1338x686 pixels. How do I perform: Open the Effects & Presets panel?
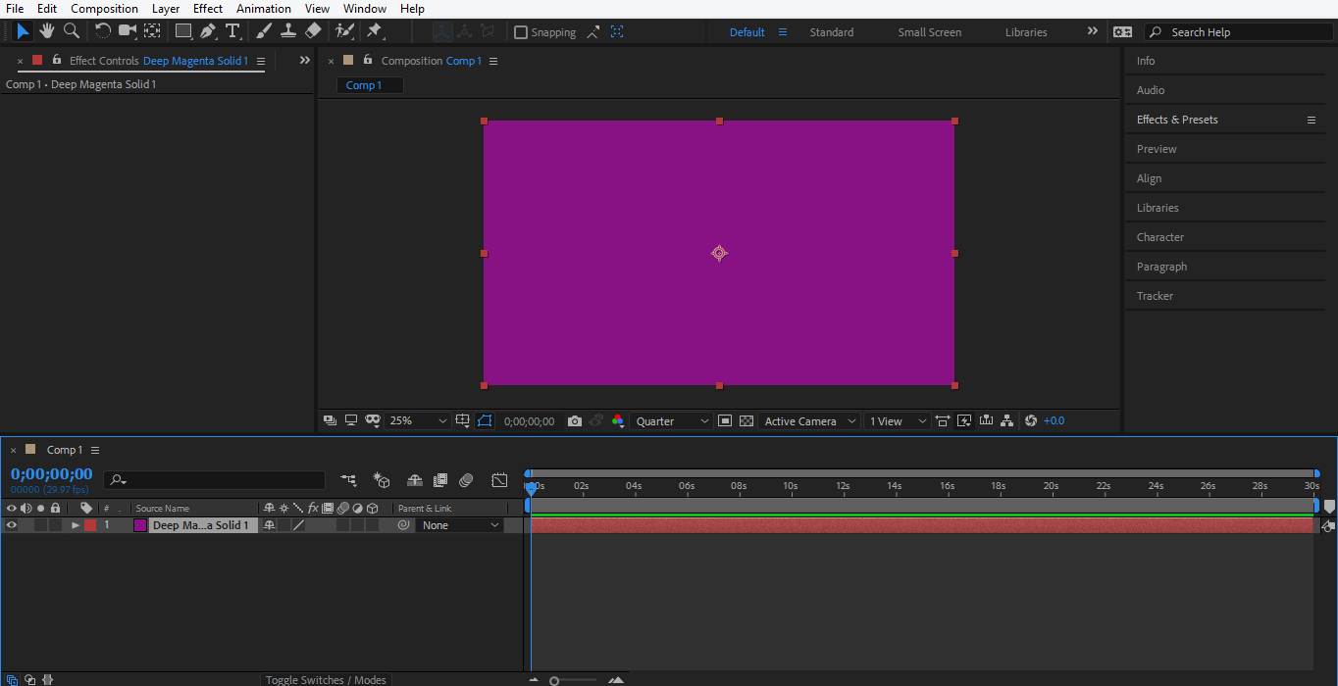(1177, 120)
